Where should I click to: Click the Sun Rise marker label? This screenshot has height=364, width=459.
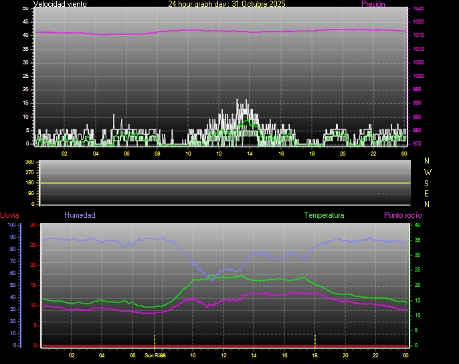tap(155, 355)
